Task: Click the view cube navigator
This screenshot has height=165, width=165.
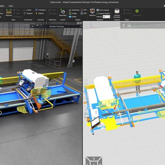Action: [x=94, y=161]
